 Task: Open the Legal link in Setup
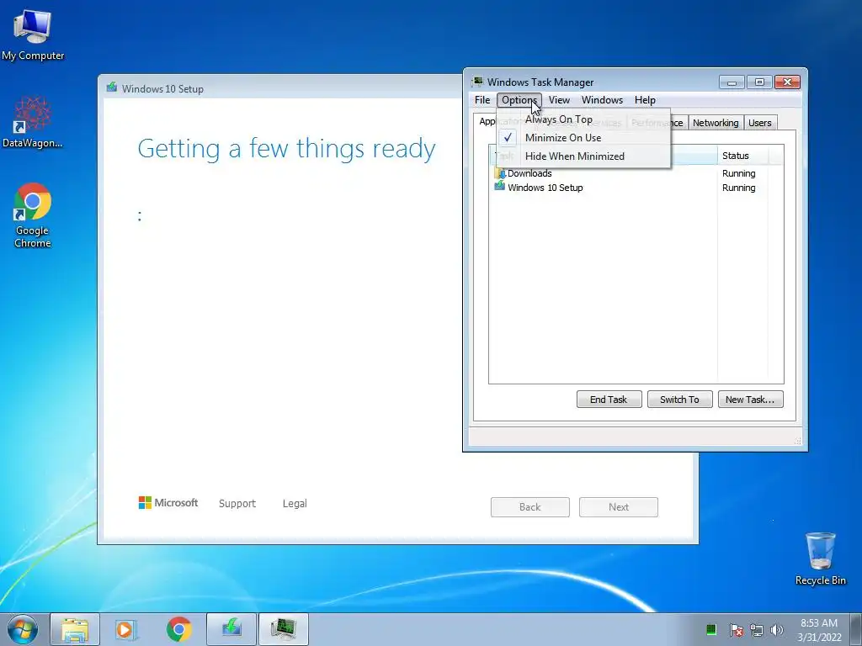coord(295,503)
